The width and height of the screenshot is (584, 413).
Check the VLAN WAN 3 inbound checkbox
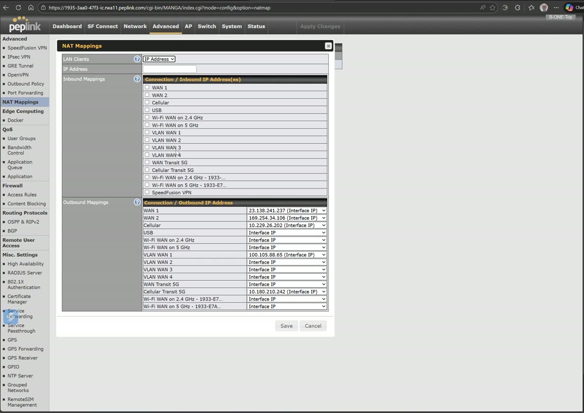pos(147,147)
